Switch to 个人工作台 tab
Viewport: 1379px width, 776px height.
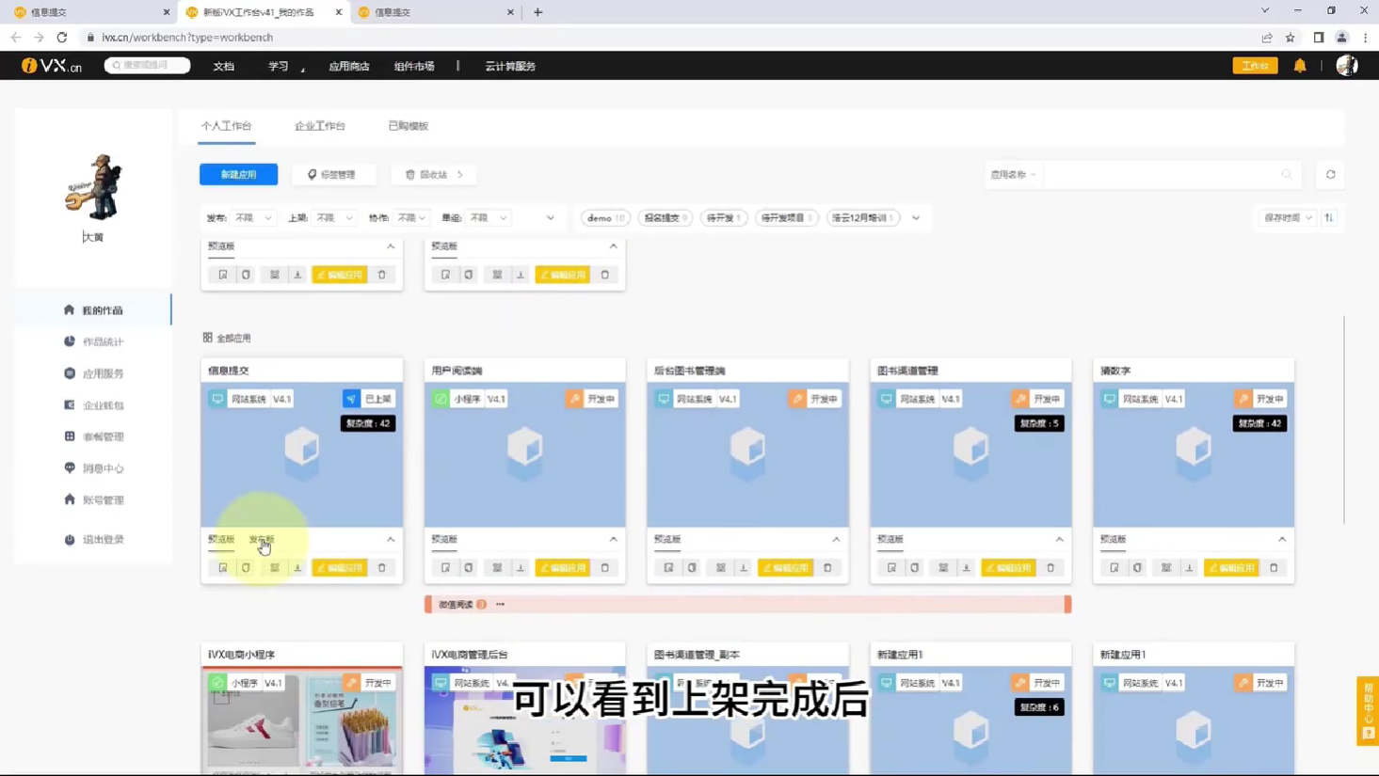(226, 126)
